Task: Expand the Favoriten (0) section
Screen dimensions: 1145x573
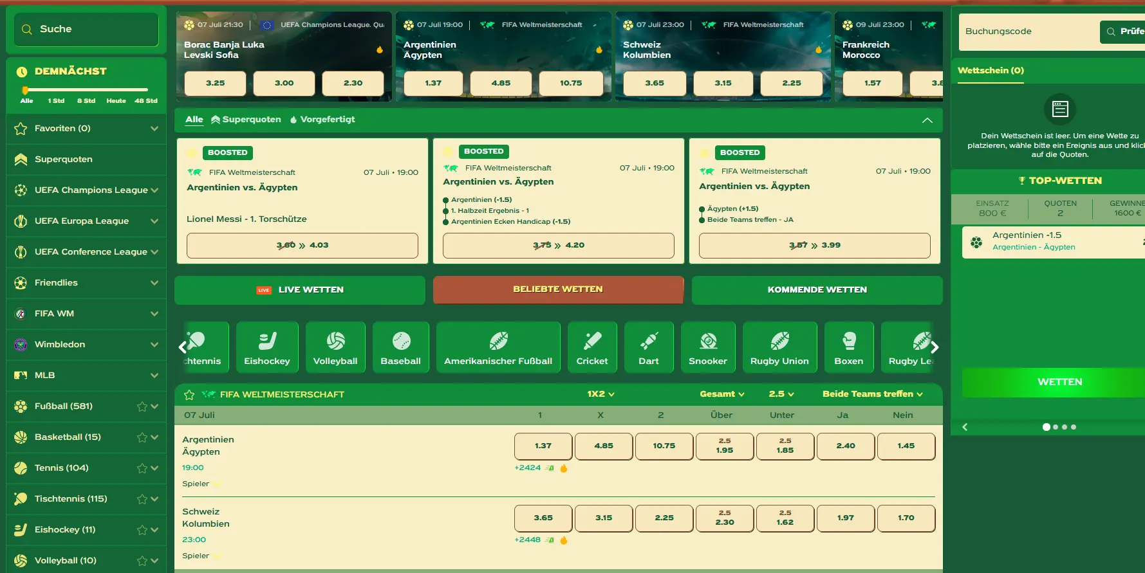Action: tap(154, 129)
